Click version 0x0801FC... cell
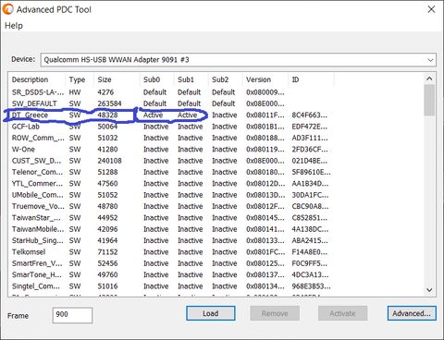Image resolution: width=444 pixels, height=340 pixels. pyautogui.click(x=265, y=252)
